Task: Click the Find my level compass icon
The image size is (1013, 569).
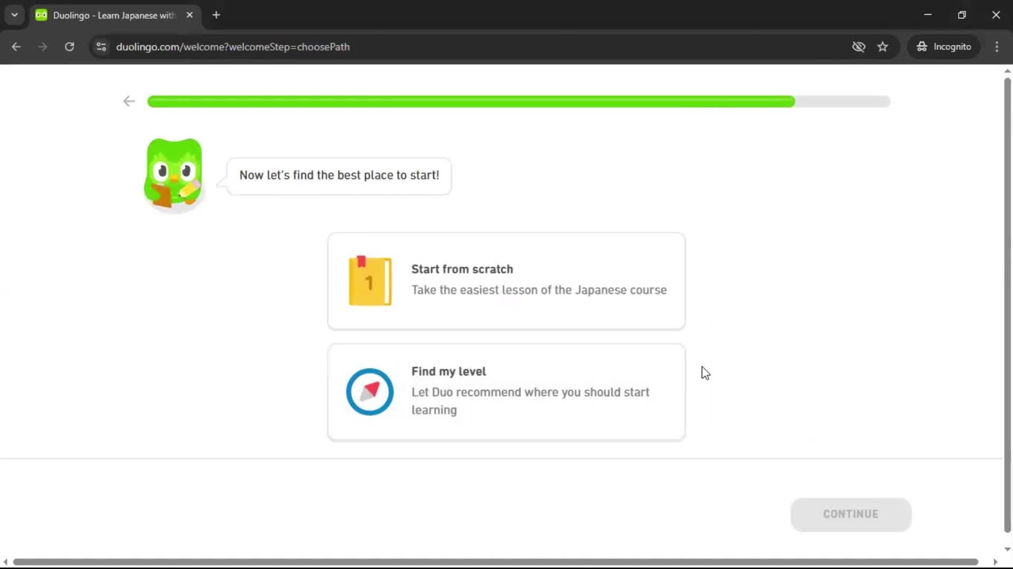Action: 369,392
